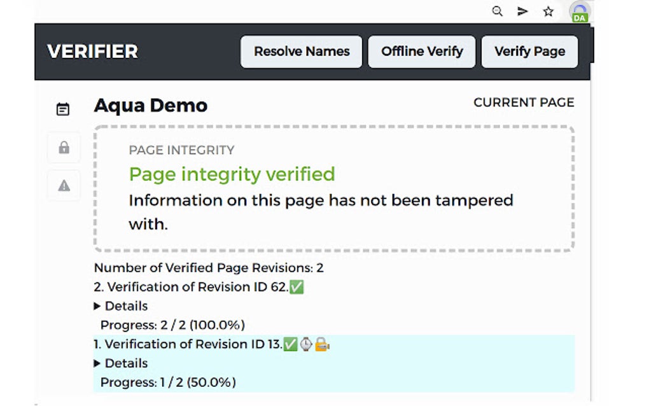Click the green checkmark on Revision ID 62
649x406 pixels.
[297, 286]
